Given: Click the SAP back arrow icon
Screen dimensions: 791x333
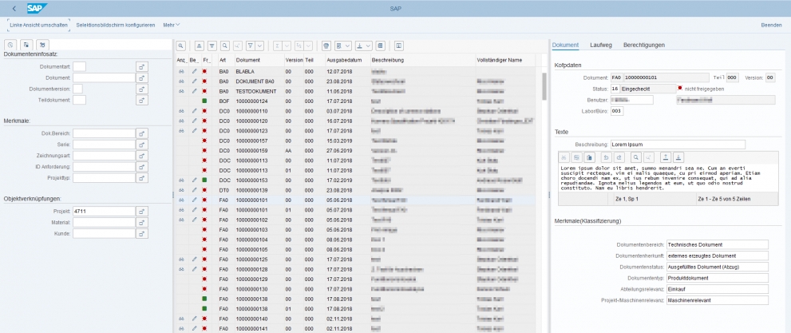Looking at the screenshot, I should 14,8.
